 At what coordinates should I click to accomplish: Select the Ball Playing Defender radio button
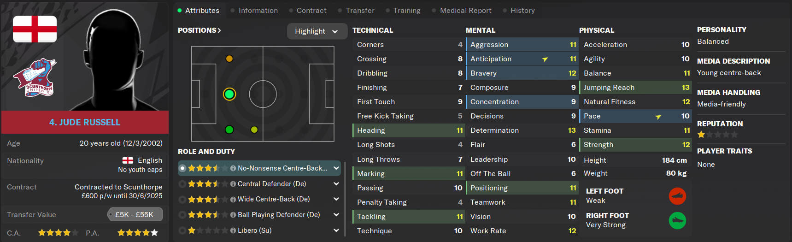point(182,215)
